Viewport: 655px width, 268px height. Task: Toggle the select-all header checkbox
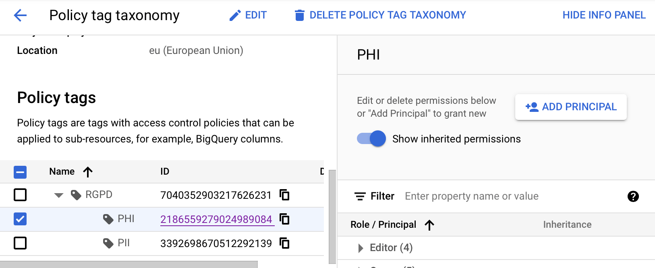pyautogui.click(x=20, y=172)
